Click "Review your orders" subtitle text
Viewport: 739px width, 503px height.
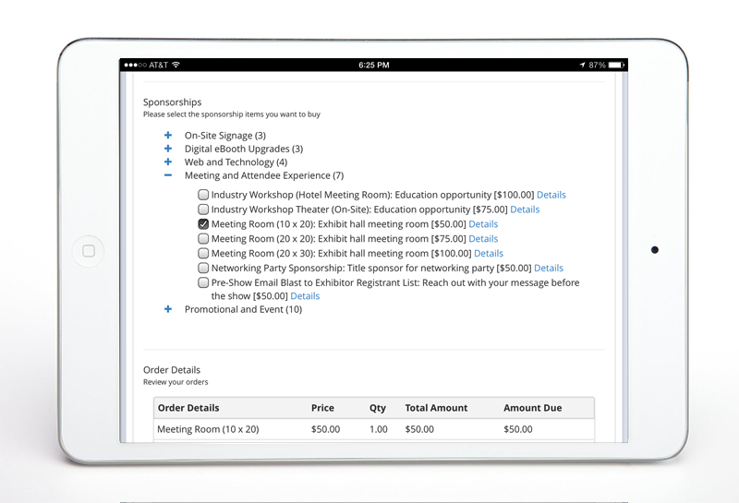click(176, 382)
